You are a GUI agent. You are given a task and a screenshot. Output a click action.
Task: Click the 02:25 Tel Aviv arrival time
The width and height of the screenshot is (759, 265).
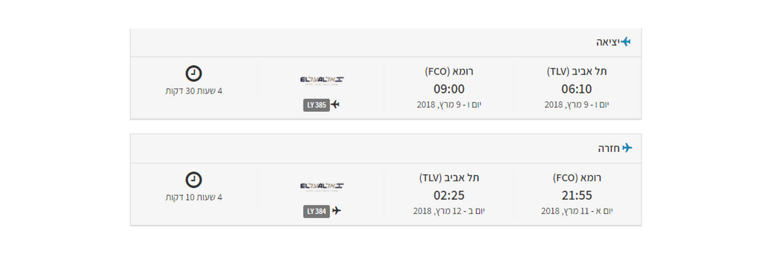(449, 195)
